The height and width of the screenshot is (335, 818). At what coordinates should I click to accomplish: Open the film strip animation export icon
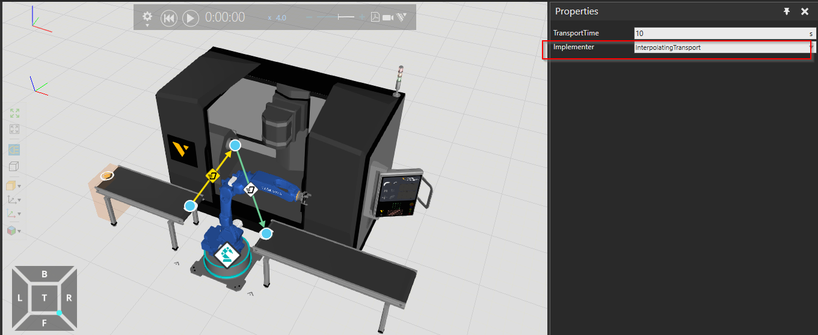pos(401,17)
